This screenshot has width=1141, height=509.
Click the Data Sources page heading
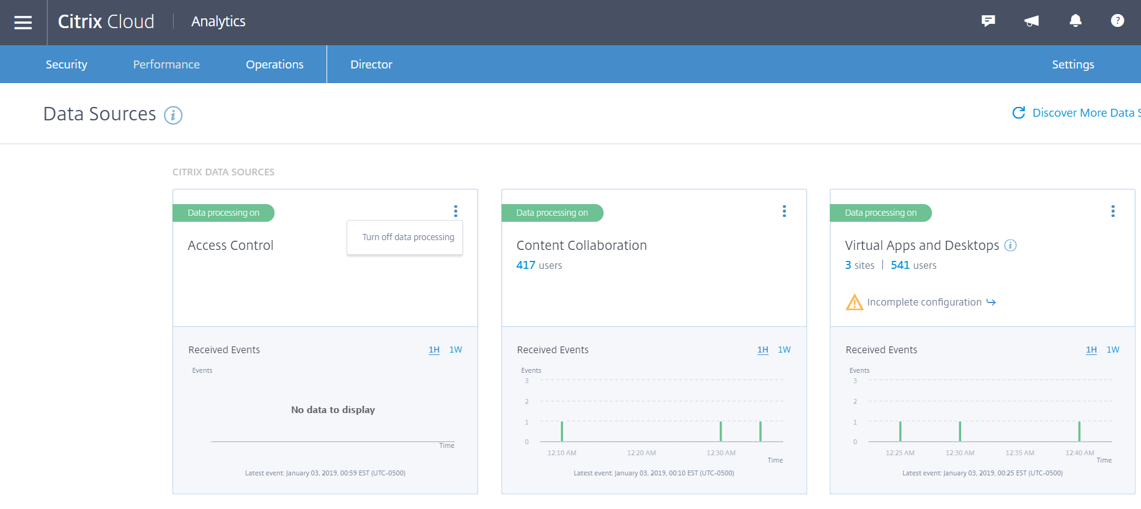[100, 114]
